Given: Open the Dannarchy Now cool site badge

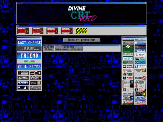Looking at the screenshot, I should click(23, 73).
